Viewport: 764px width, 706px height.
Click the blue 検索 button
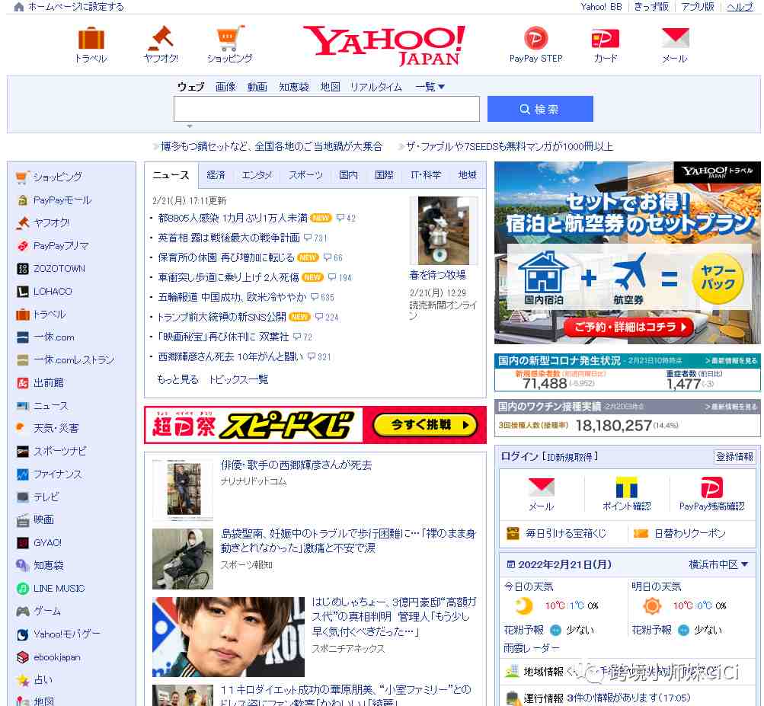(540, 109)
